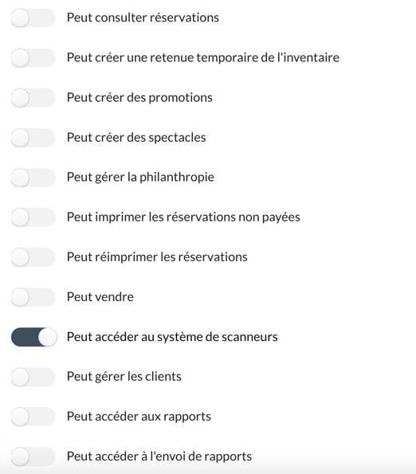Turn on 'Peut accéder à l'envoi de rapports'
Viewport: 416px width, 474px height.
(x=33, y=456)
